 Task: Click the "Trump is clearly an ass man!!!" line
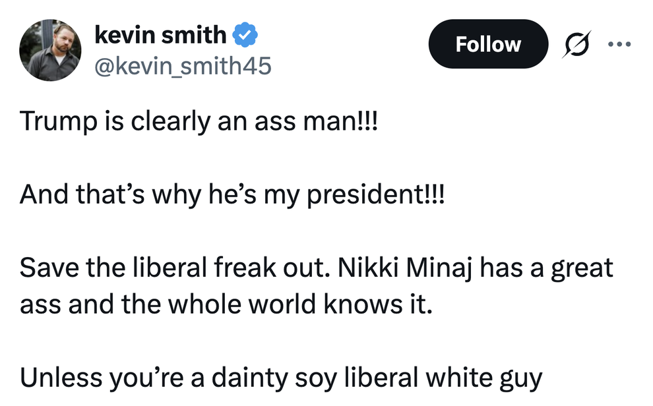coord(199,122)
